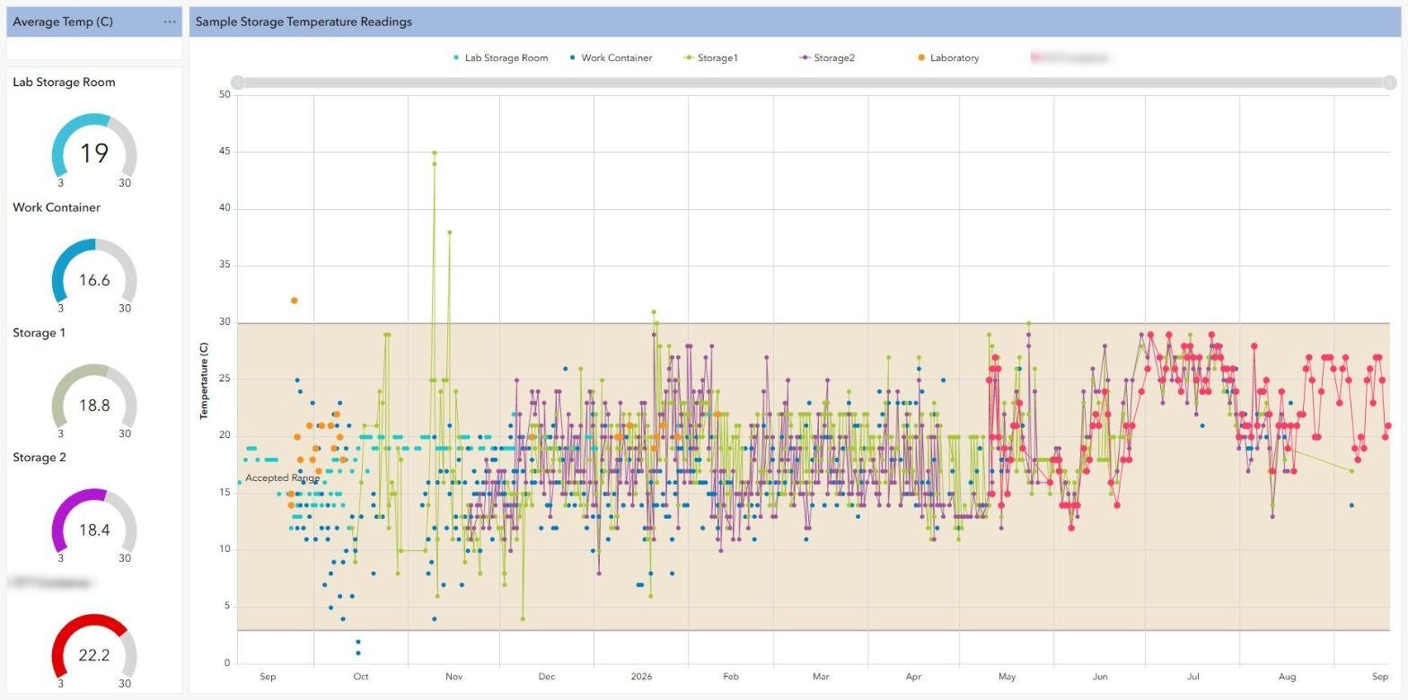The image size is (1408, 700).
Task: Click the 'Average Temp (C)' panel title
Action: tap(63, 22)
